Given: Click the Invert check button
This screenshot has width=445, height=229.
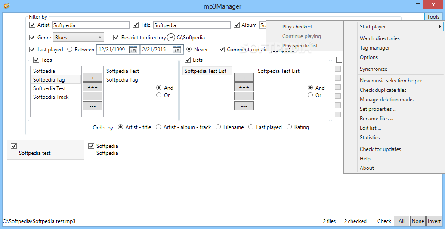Looking at the screenshot, I should [x=434, y=221].
